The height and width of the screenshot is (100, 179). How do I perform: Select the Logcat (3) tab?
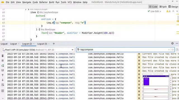pyautogui.click(x=42, y=44)
